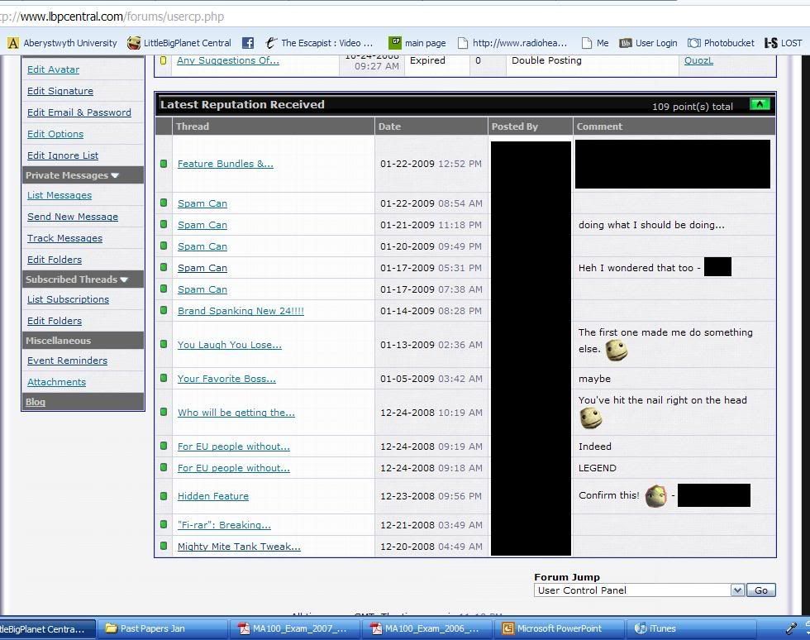Image resolution: width=810 pixels, height=640 pixels.
Task: Open Blog in the sidebar menu
Action: pyautogui.click(x=36, y=402)
